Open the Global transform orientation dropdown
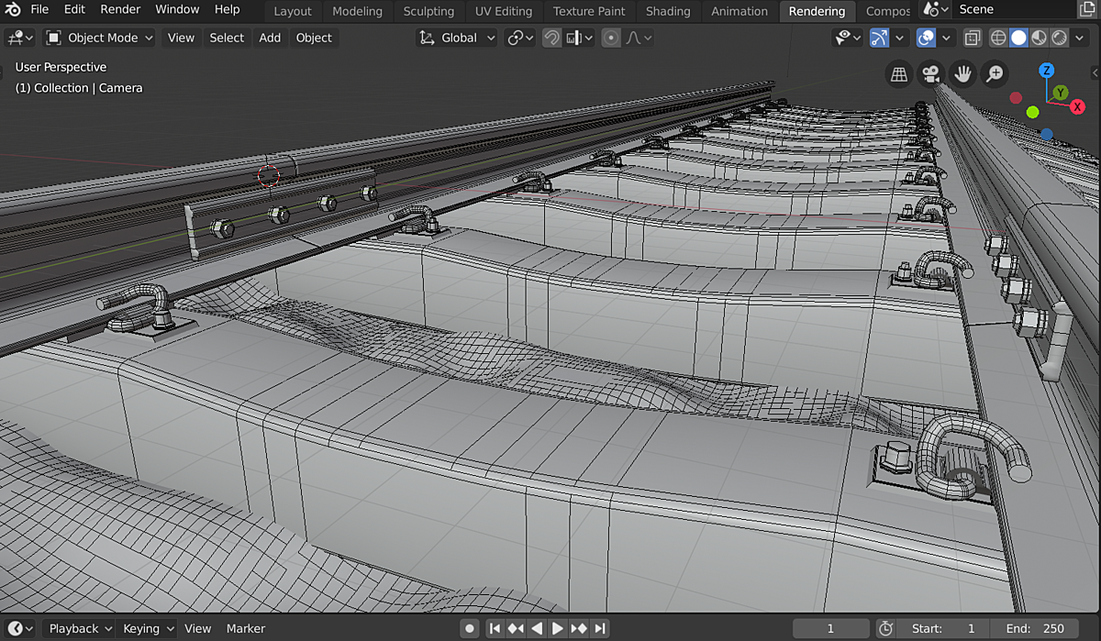1101x641 pixels. pyautogui.click(x=456, y=38)
